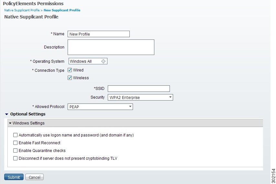Click the Security label

(97, 97)
